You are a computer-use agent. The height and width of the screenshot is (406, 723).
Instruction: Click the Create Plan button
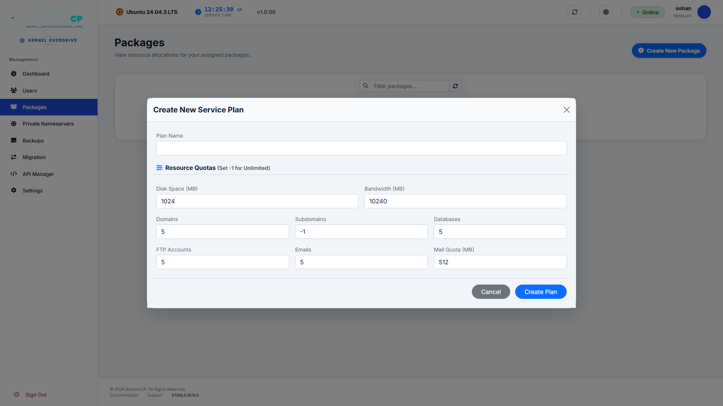pyautogui.click(x=541, y=292)
